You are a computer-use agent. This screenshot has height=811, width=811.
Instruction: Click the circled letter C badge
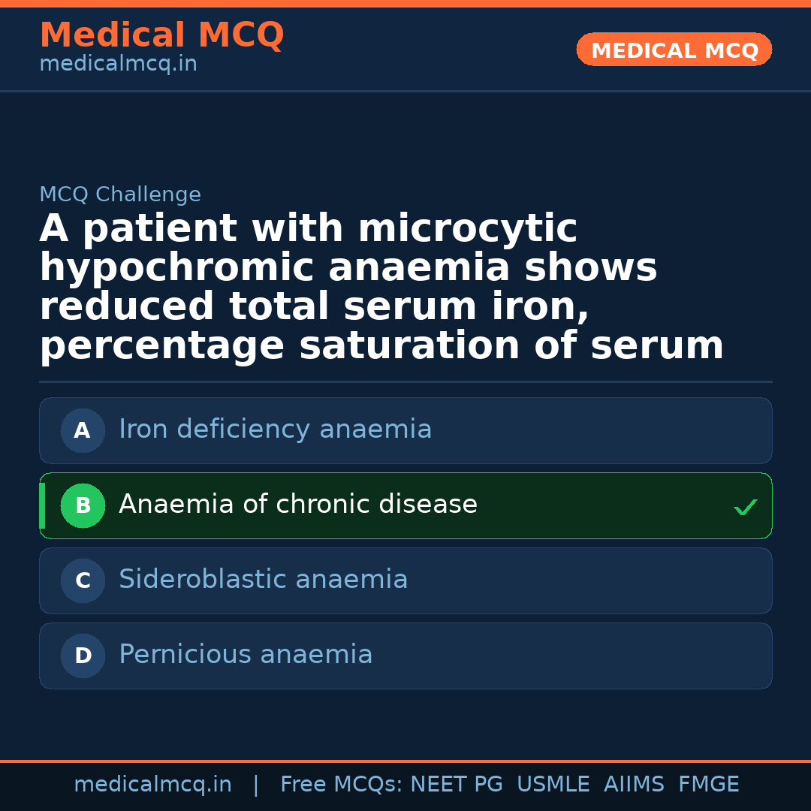[x=83, y=580]
